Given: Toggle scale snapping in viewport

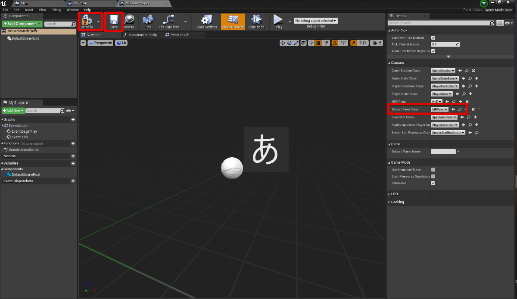Looking at the screenshot, I should (353, 43).
